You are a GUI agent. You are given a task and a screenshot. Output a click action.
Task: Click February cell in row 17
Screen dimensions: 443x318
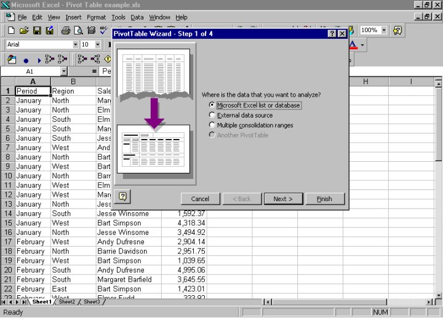[33, 242]
